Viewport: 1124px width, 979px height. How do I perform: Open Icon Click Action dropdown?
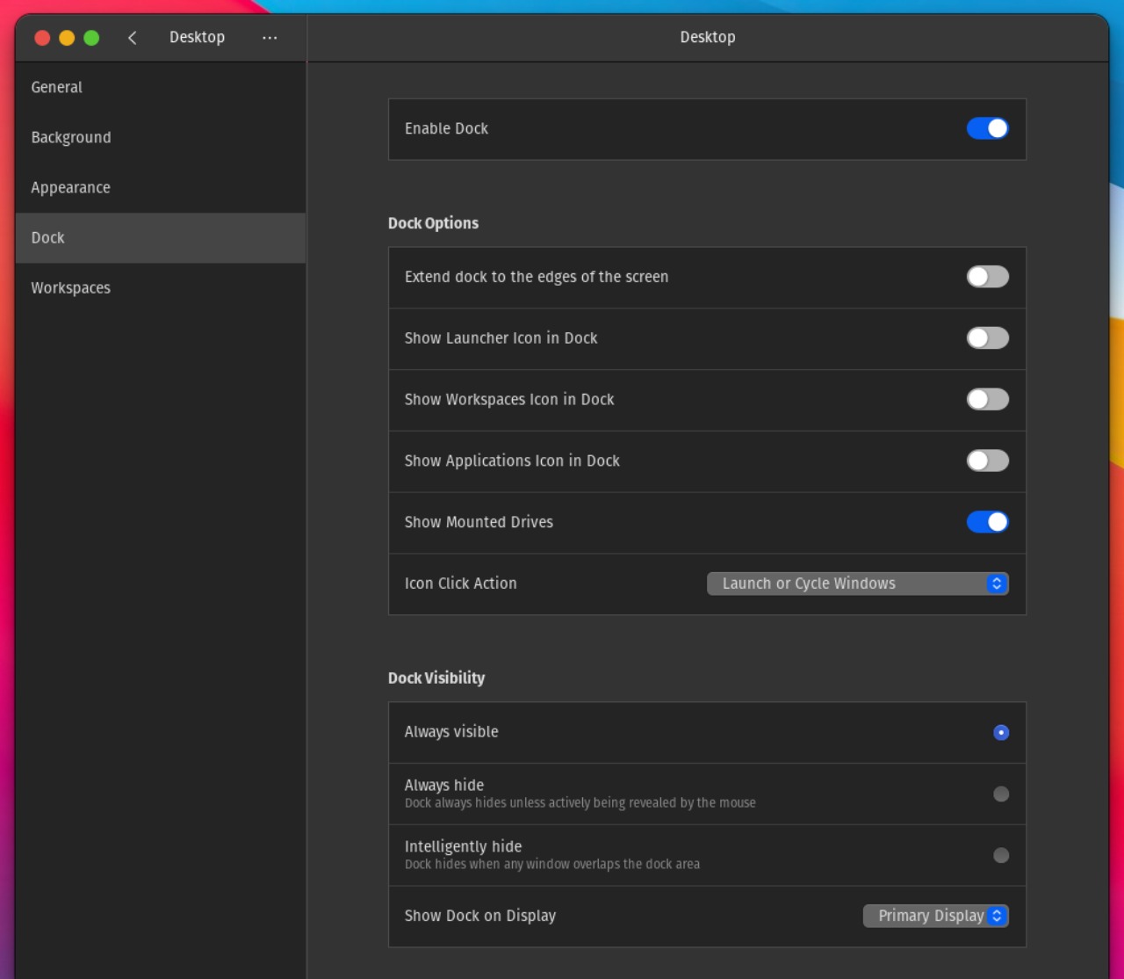(x=858, y=584)
